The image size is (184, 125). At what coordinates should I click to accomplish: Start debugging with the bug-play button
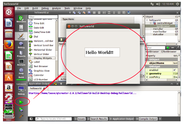[x=21, y=110]
